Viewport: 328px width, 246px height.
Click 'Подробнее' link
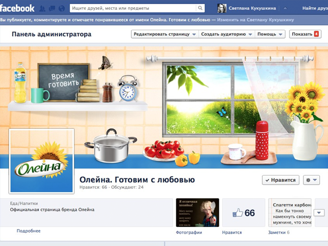tap(29, 231)
